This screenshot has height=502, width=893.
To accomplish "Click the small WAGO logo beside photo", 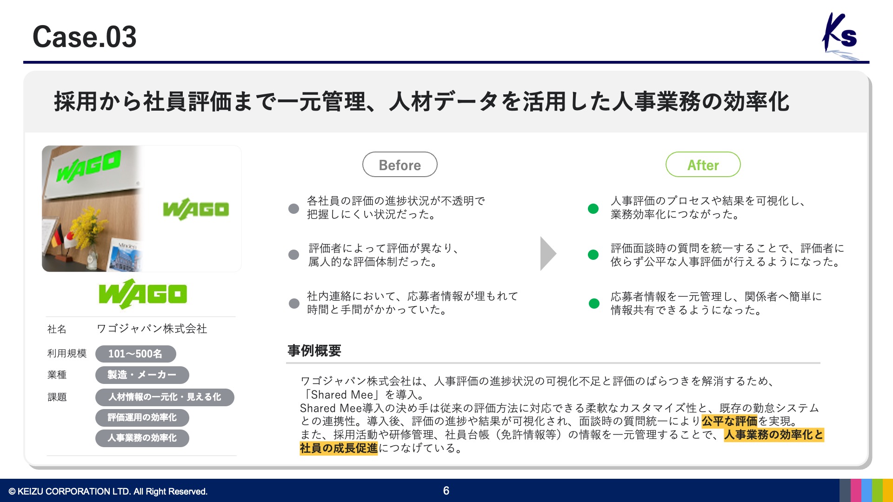I will [x=196, y=209].
